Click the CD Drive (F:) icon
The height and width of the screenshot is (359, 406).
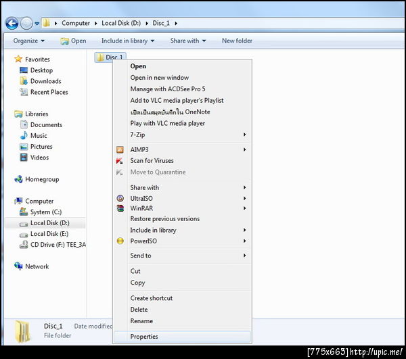click(24, 245)
